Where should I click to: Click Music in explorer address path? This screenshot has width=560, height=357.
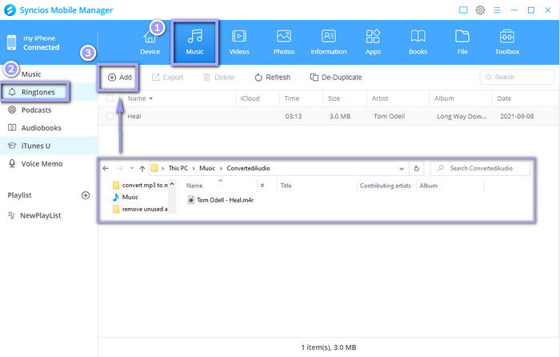207,168
